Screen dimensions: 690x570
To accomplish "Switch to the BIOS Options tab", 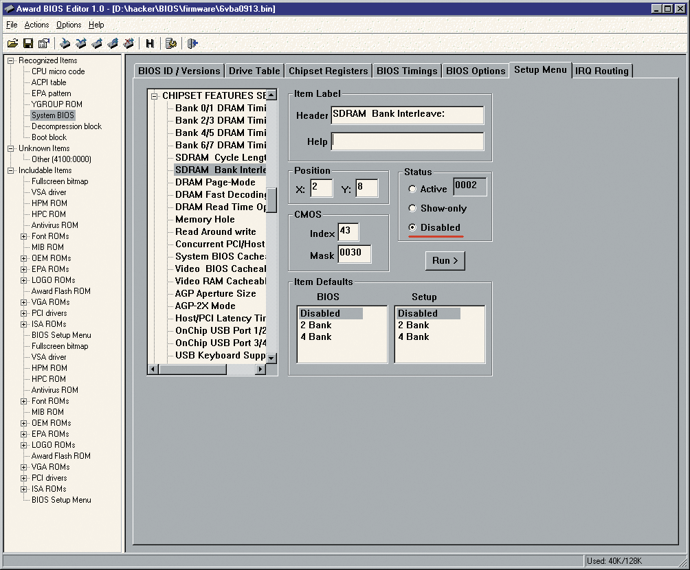I will click(476, 71).
